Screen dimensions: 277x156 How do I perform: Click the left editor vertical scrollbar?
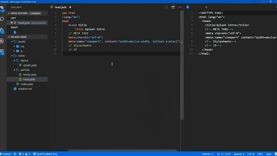(182, 65)
